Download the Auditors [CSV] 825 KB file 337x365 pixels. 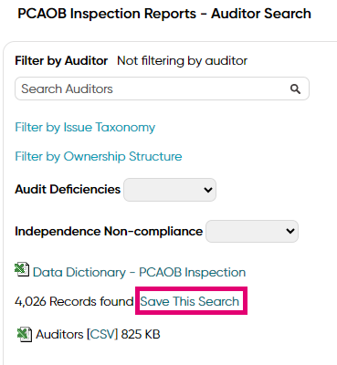98,334
